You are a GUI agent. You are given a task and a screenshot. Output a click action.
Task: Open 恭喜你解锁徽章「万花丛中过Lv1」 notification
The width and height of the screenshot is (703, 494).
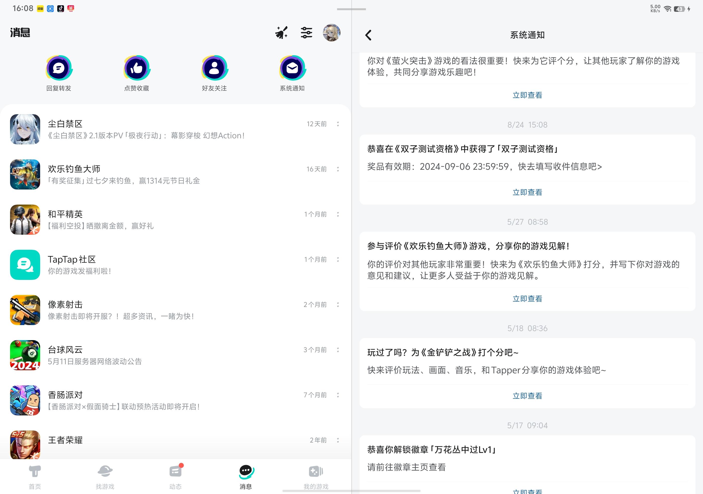click(431, 450)
